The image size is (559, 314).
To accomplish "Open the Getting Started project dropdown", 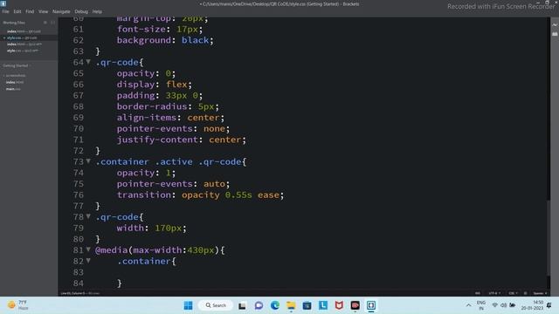I will [x=17, y=65].
